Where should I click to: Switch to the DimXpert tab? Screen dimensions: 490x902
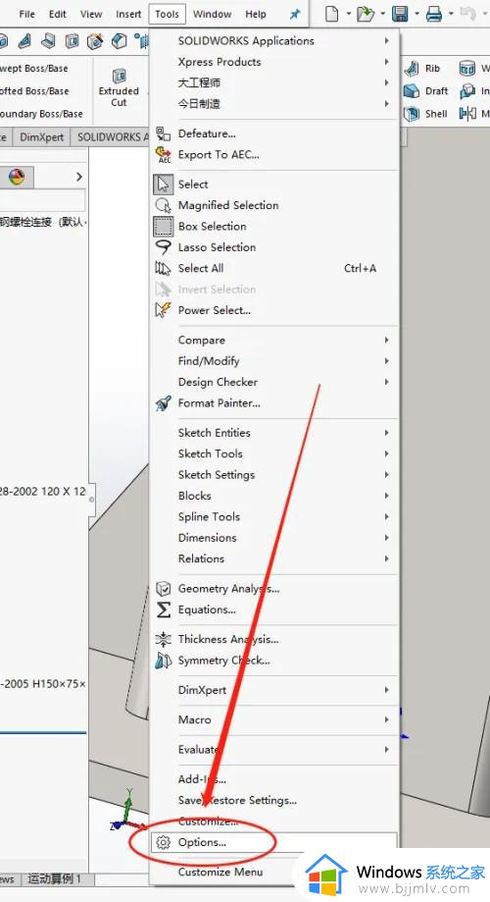click(x=42, y=136)
